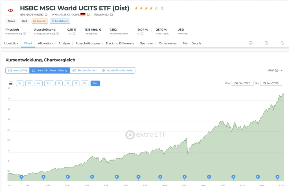Click the 2023 distribution marker
The width and height of the screenshot is (289, 192).
(x=258, y=177)
